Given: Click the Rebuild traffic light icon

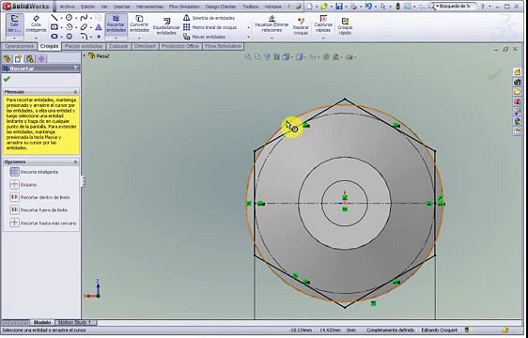Looking at the screenshot, I should [397, 6].
